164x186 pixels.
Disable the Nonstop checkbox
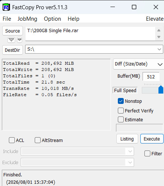[x=121, y=101]
